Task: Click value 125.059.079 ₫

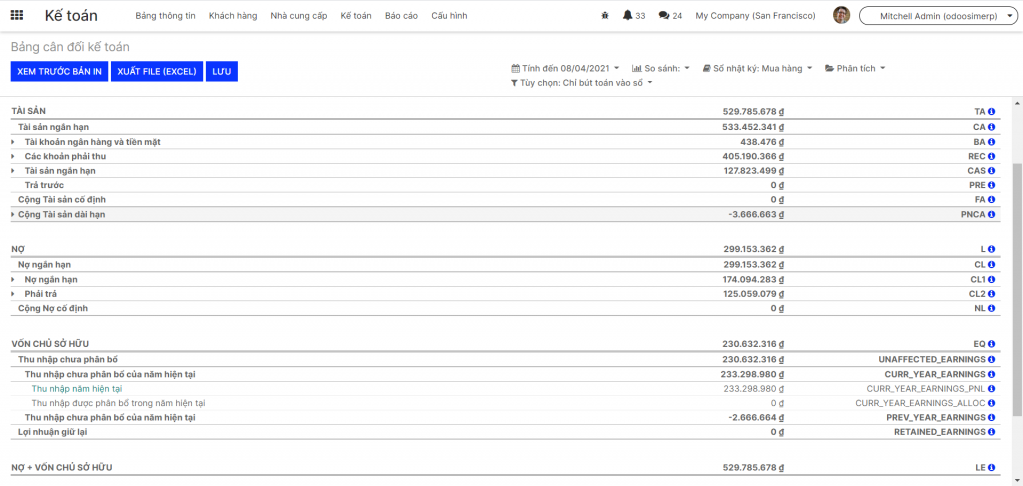Action: click(753, 294)
